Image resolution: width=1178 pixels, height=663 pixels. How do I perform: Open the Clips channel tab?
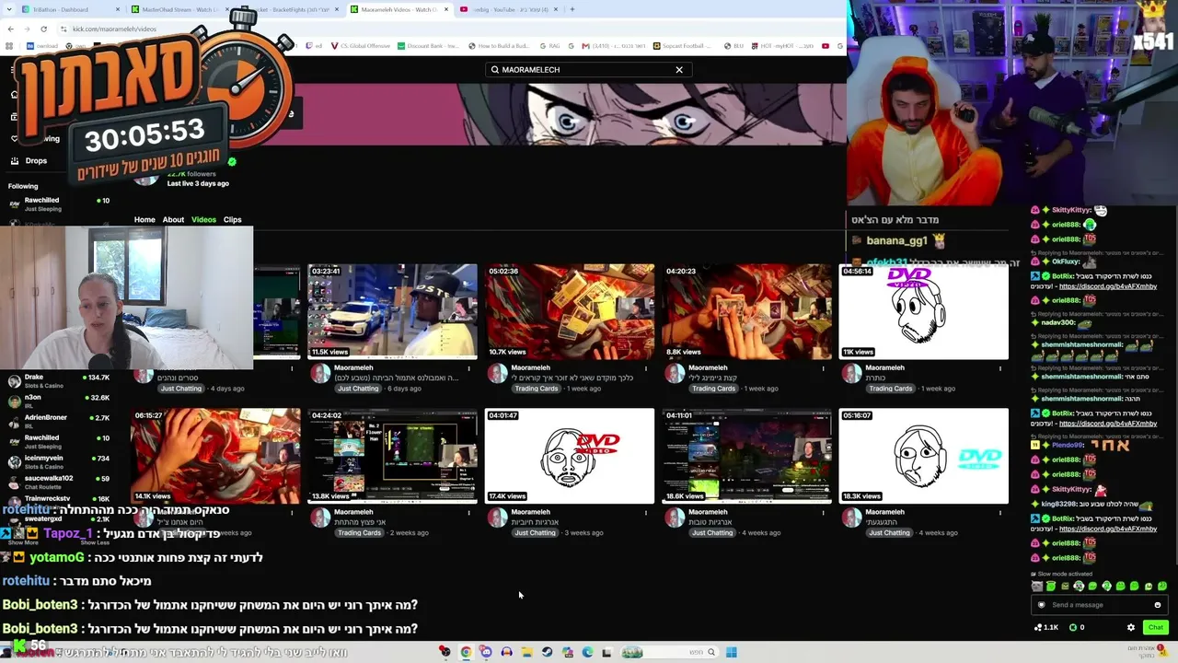click(232, 220)
